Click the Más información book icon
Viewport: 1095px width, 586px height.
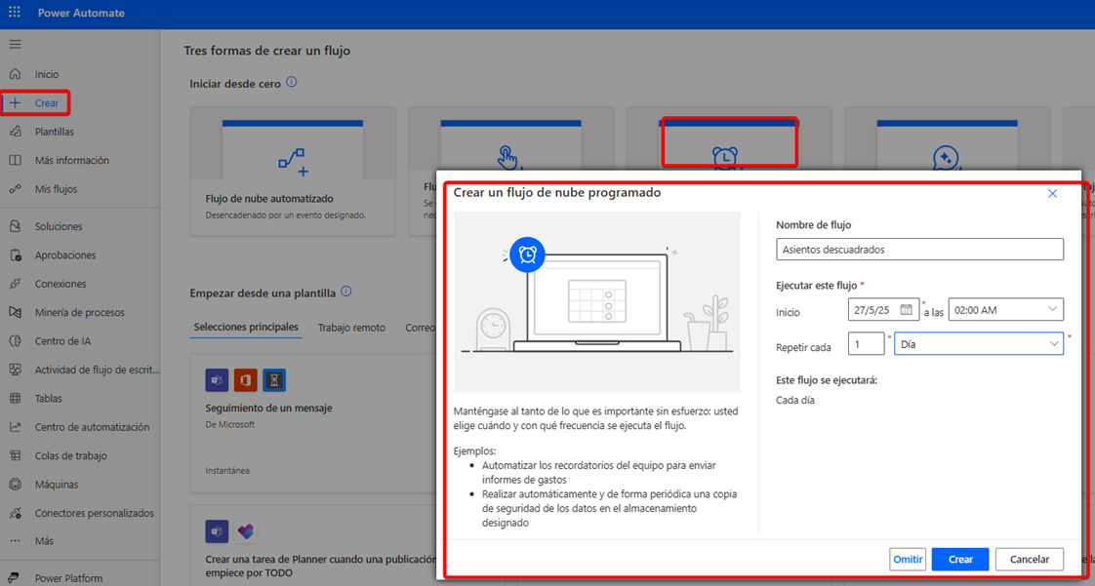pyautogui.click(x=15, y=161)
